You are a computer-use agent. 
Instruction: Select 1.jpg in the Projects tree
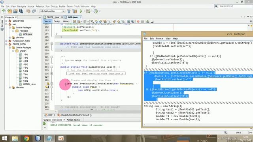[25, 54]
